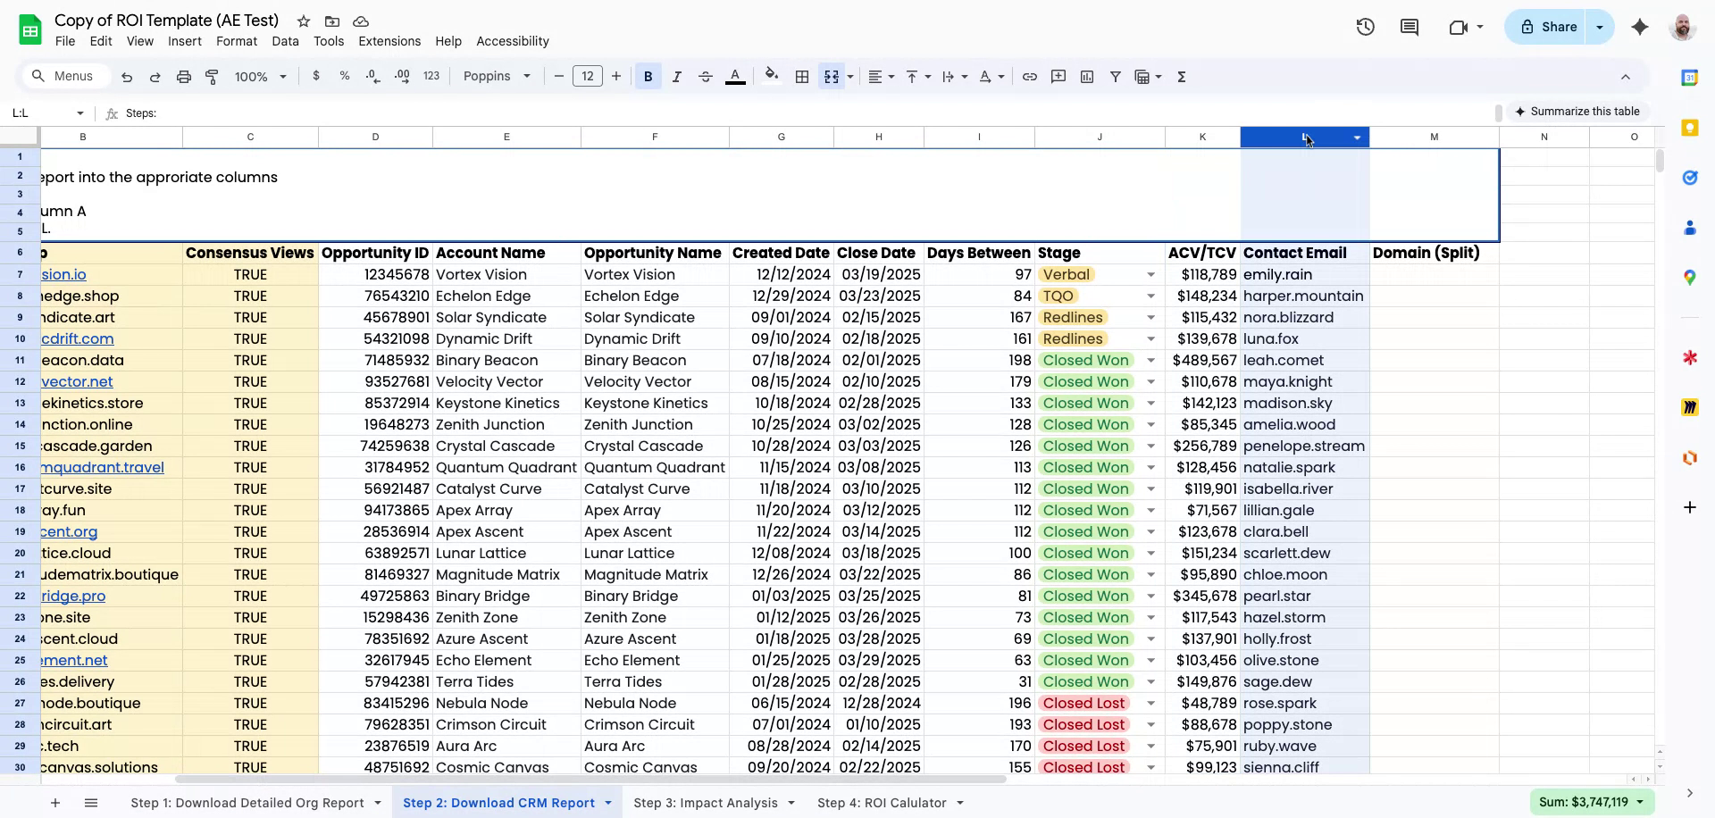This screenshot has height=818, width=1715.
Task: Open version history clock icon
Action: pyautogui.click(x=1365, y=27)
